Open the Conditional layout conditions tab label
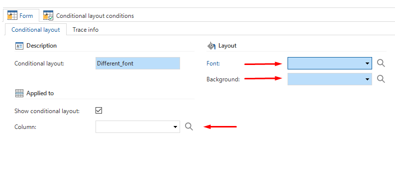The width and height of the screenshot is (395, 187). (x=95, y=16)
